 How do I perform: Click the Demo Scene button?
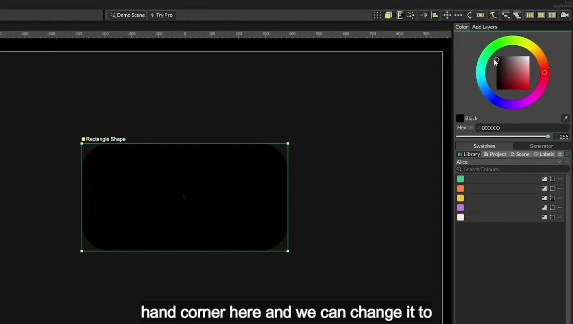tap(128, 15)
